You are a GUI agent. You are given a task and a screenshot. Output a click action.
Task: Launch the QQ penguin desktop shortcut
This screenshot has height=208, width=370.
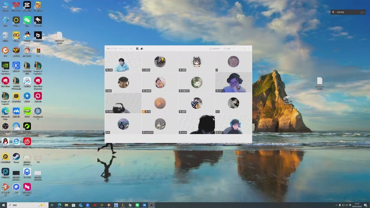tap(5, 143)
